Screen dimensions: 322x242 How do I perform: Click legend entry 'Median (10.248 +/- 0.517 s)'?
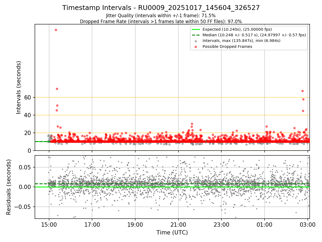pos(254,35)
